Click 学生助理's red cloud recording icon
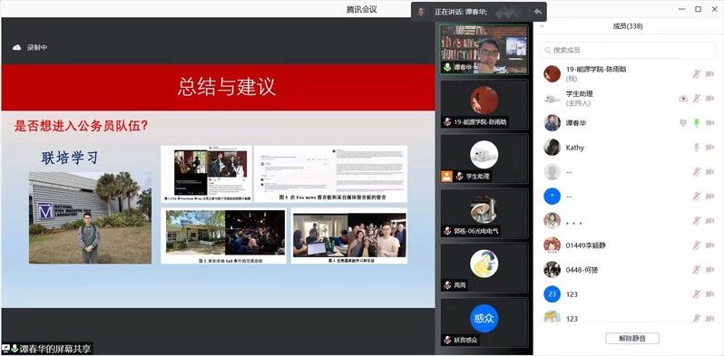The image size is (724, 356). (x=683, y=98)
